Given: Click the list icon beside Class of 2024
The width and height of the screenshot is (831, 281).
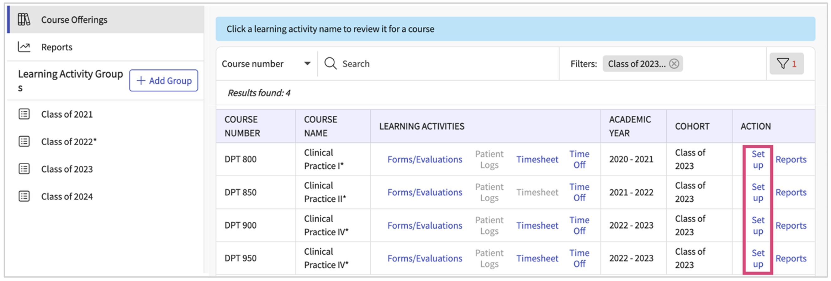Looking at the screenshot, I should (x=24, y=196).
